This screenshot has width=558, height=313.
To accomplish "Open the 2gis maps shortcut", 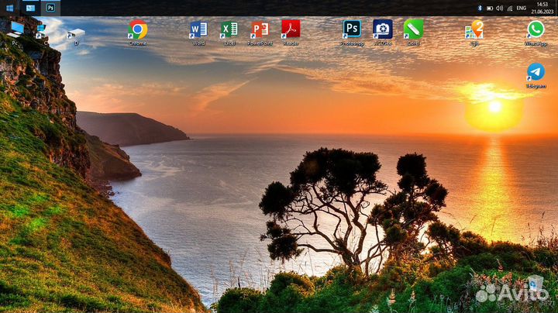I will [474, 33].
